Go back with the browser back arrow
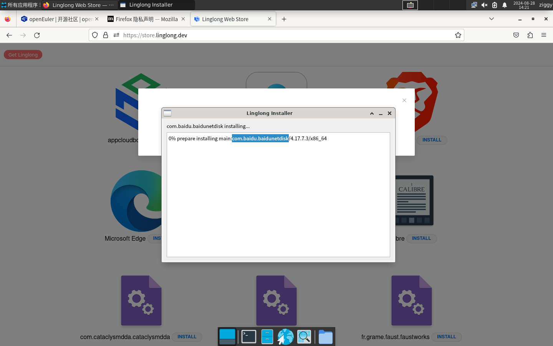Viewport: 553px width, 346px height. tap(9, 35)
